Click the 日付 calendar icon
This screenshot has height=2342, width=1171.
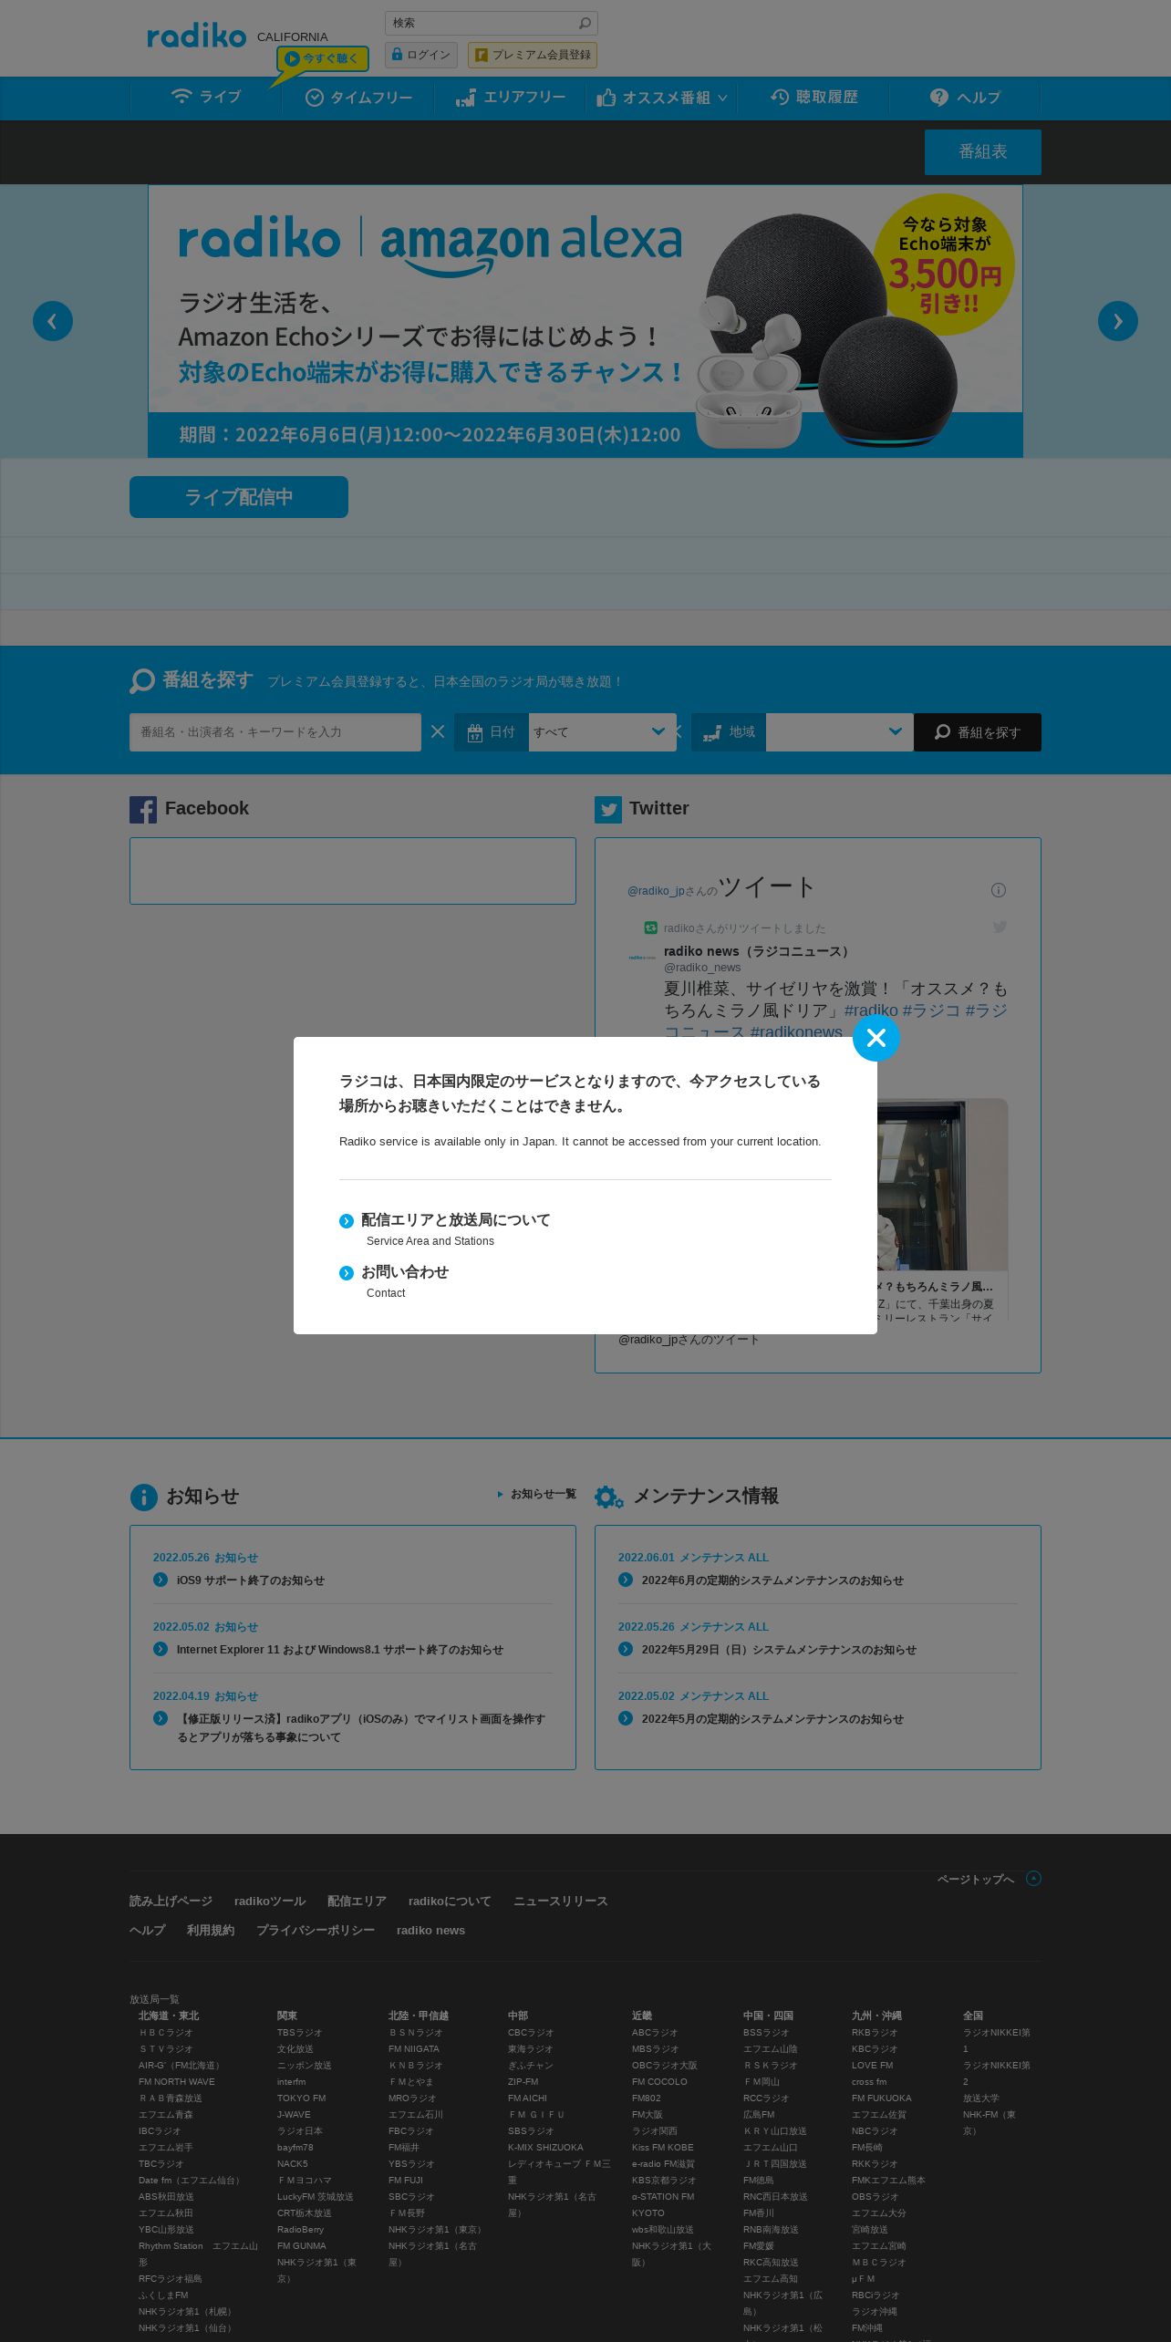(x=474, y=733)
